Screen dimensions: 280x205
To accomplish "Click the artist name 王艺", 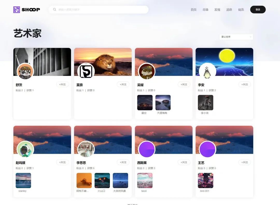I will (201, 163).
